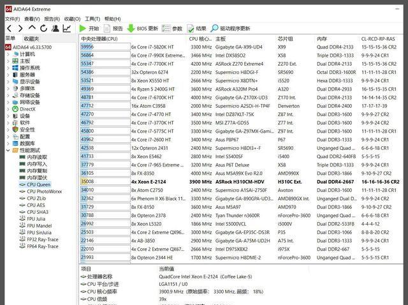Screen dimensions: 408x305
Task: Sort by 主板 column header
Action: (x=221, y=39)
